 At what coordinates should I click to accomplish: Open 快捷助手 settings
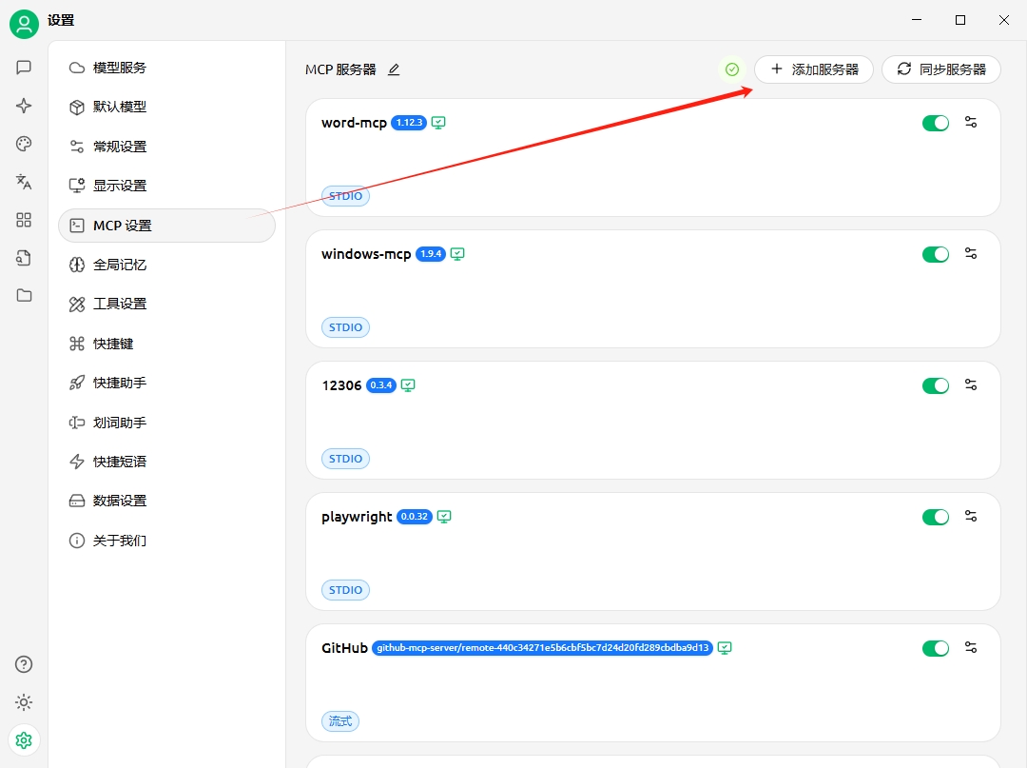[167, 383]
